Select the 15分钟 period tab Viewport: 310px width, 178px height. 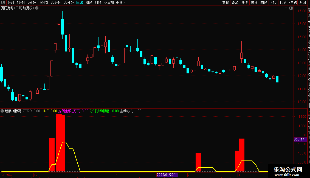(x=43, y=2)
